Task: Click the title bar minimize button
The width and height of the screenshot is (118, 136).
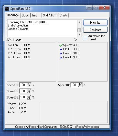Action: [x=89, y=8]
